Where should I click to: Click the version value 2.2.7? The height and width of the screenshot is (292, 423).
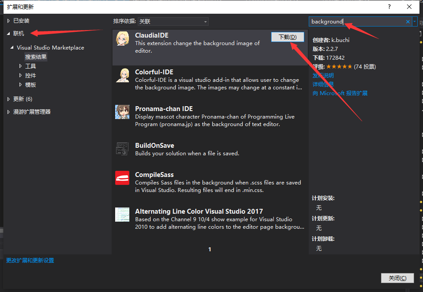pos(332,49)
